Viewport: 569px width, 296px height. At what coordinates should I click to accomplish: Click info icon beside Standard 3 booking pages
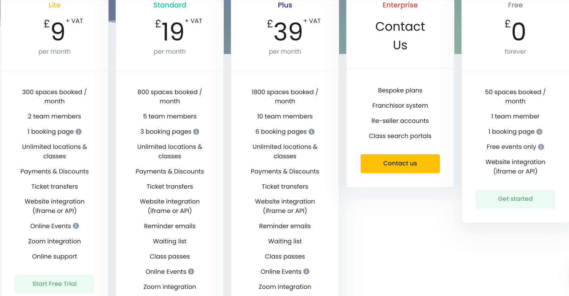pos(196,132)
